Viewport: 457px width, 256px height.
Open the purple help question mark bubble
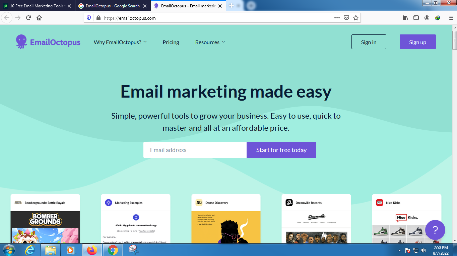(435, 230)
